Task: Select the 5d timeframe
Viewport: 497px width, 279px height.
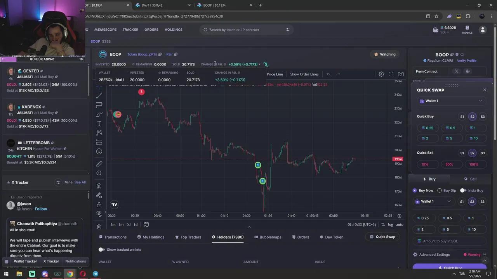Action: (x=128, y=225)
